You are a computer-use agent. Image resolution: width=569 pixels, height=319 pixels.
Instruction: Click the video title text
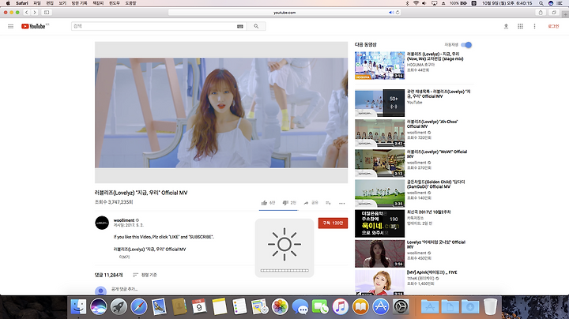(x=141, y=193)
